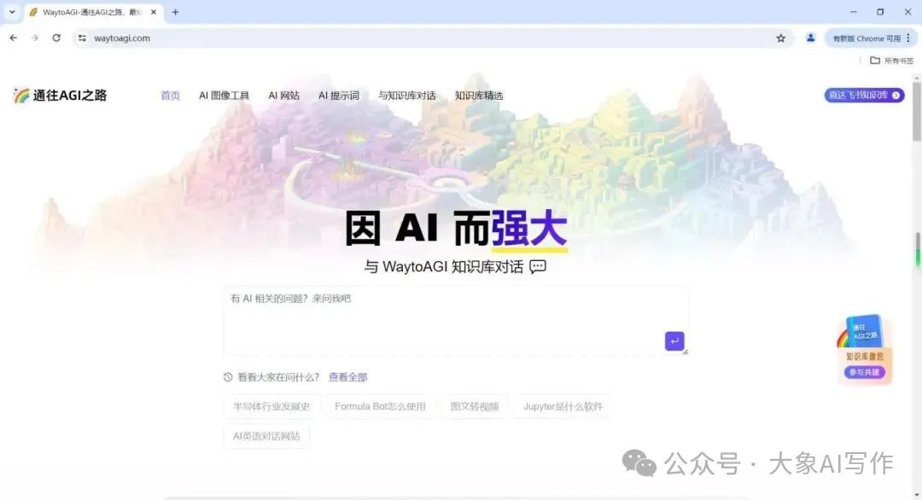This screenshot has height=500, width=922.
Task: Click the 查看全部 link
Action: (347, 377)
